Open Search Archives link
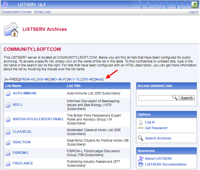 (158, 138)
